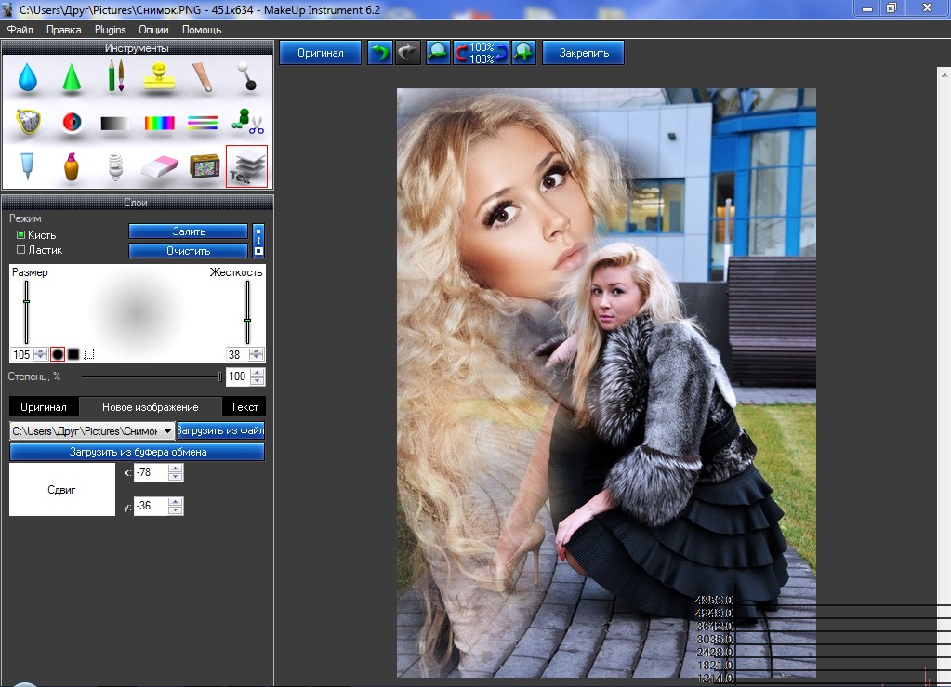This screenshot has height=687, width=951.
Task: Click the Залить button
Action: click(189, 231)
